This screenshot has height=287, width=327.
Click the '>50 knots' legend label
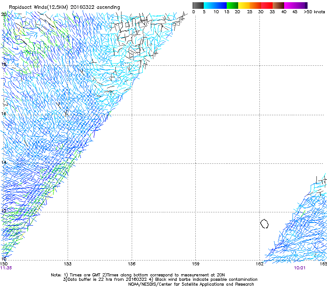tap(314, 12)
